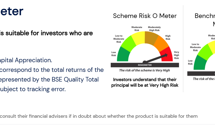Click the Benchmark meter's Low to Moderate Risk label
Screen dimensions: 215x129
pyautogui.click(x=195, y=47)
